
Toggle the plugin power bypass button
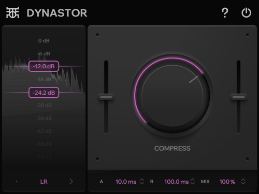pyautogui.click(x=246, y=13)
